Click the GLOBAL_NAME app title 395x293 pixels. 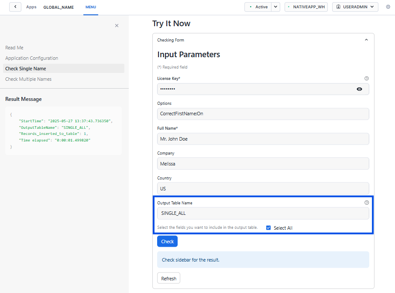point(58,7)
